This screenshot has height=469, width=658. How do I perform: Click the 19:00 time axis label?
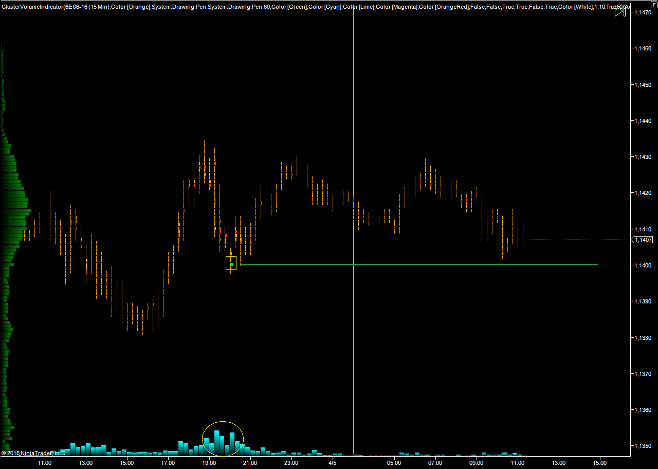click(209, 463)
